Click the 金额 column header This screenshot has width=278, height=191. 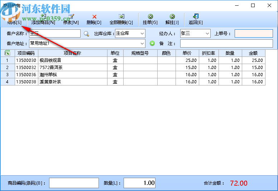[254, 53]
